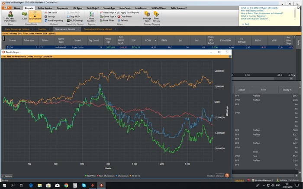Click the Start HUD button
Viewport: 303px width, 189px height.
[x=73, y=13]
